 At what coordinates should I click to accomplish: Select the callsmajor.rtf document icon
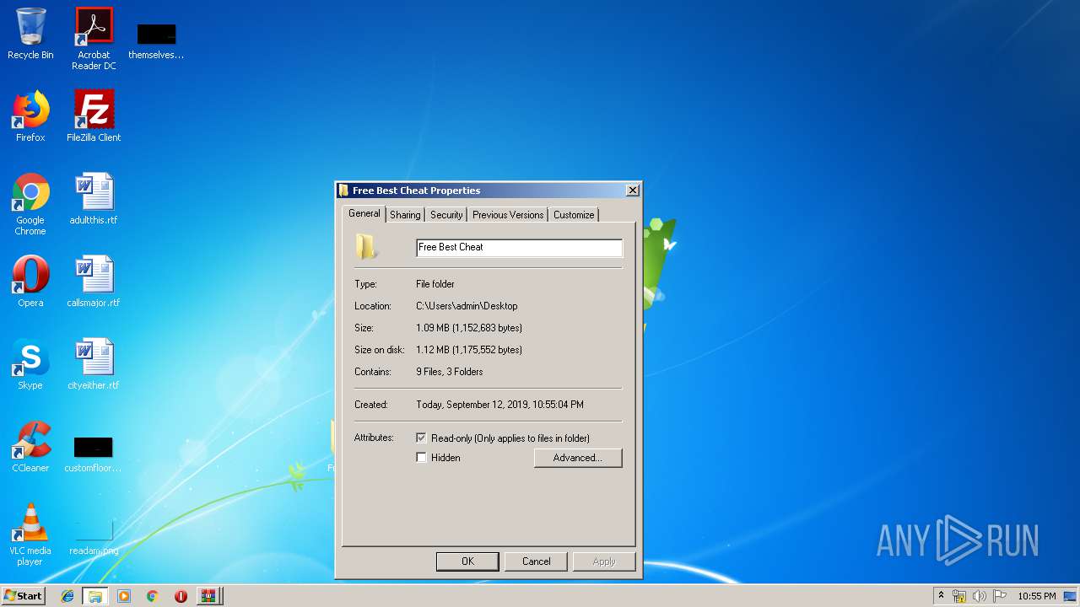[x=94, y=282]
